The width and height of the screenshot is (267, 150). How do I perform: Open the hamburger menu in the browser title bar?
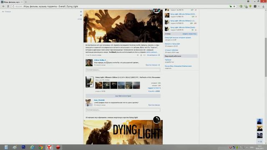(x=248, y=1)
